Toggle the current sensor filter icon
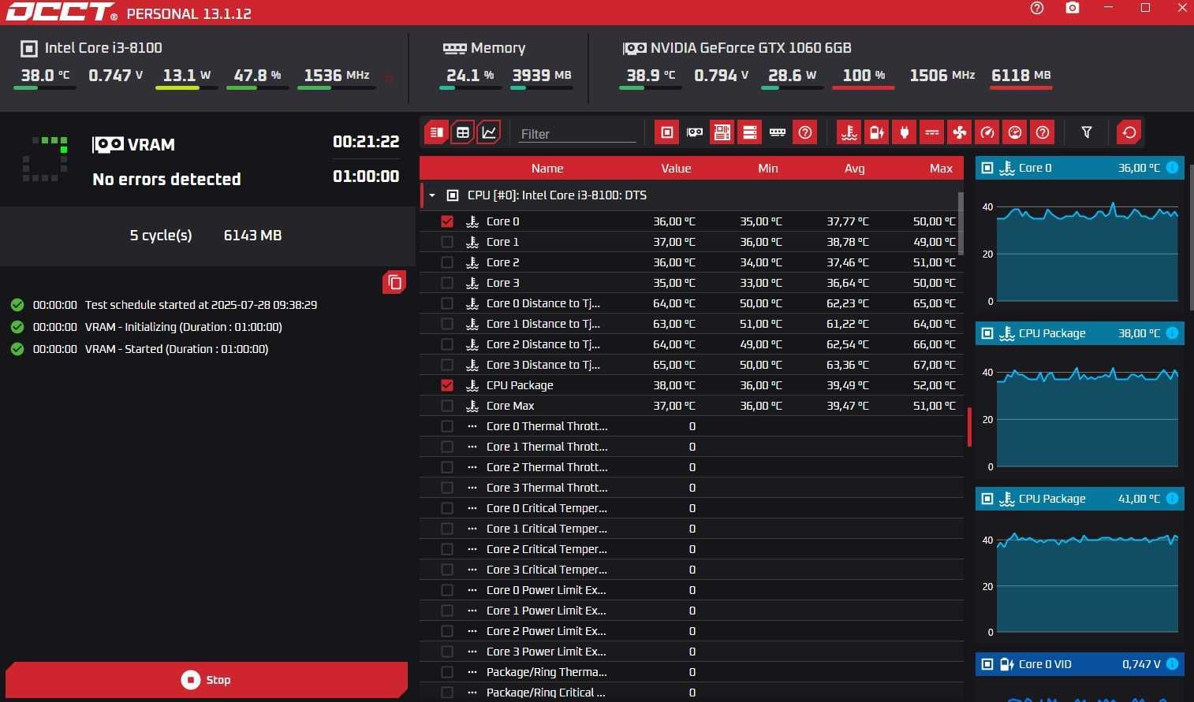The width and height of the screenshot is (1194, 702). [x=932, y=132]
